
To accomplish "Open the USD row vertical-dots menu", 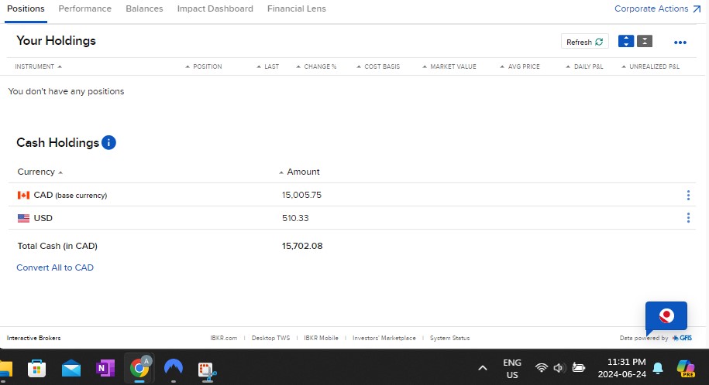I will point(688,218).
